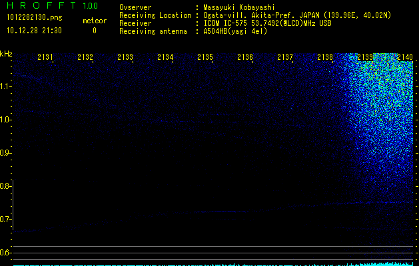Click the date stamp 10.12.28 21:30
Screen dimensions: 419x266
(34, 31)
